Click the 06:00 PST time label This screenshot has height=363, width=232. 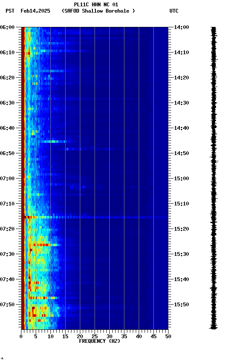[x=7, y=27]
